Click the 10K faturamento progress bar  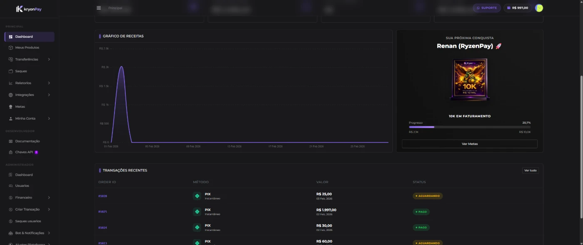(x=469, y=127)
